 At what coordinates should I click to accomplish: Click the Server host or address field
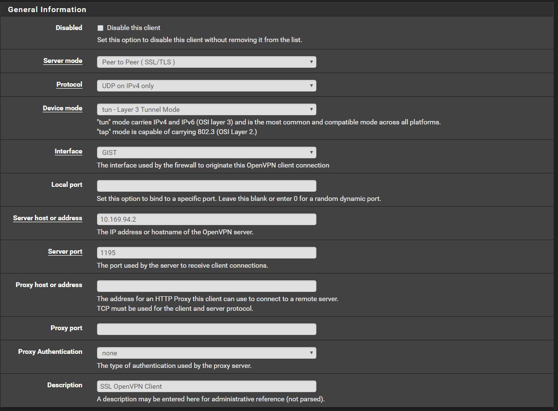click(206, 219)
